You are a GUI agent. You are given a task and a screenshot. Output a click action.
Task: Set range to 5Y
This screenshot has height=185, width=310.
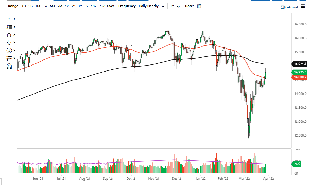click(x=86, y=6)
